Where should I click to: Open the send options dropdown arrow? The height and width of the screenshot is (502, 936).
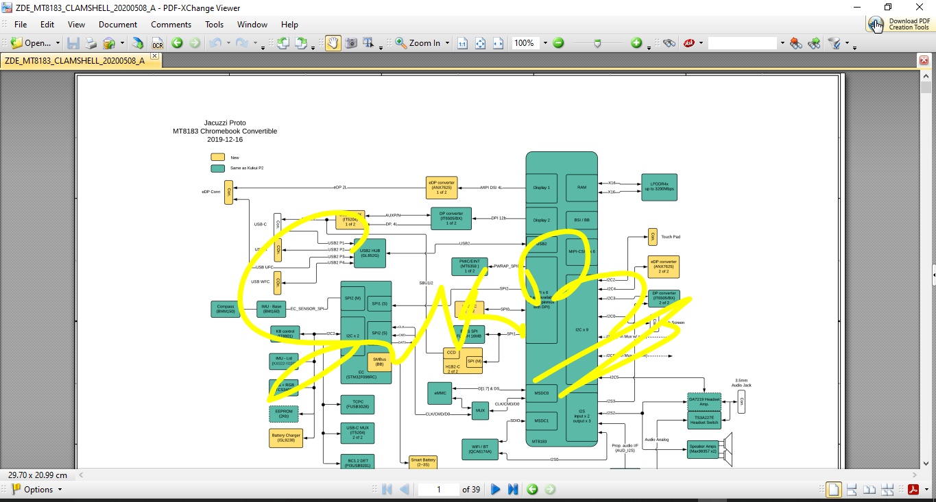pyautogui.click(x=122, y=43)
